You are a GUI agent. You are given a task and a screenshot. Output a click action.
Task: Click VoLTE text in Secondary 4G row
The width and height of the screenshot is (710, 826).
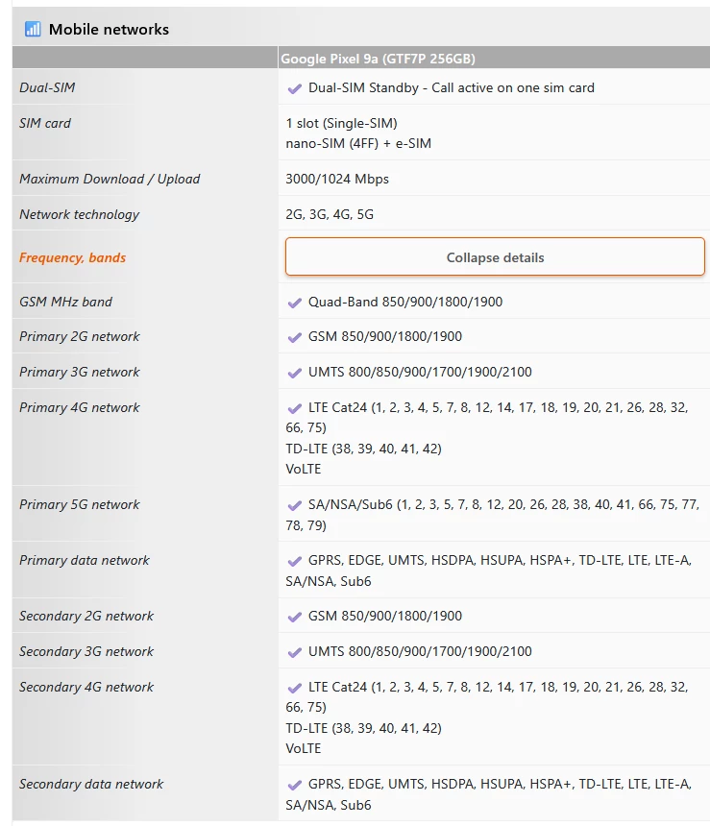click(303, 748)
